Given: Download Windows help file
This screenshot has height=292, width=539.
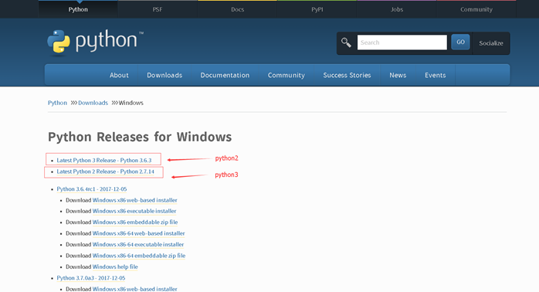Looking at the screenshot, I should 115,267.
